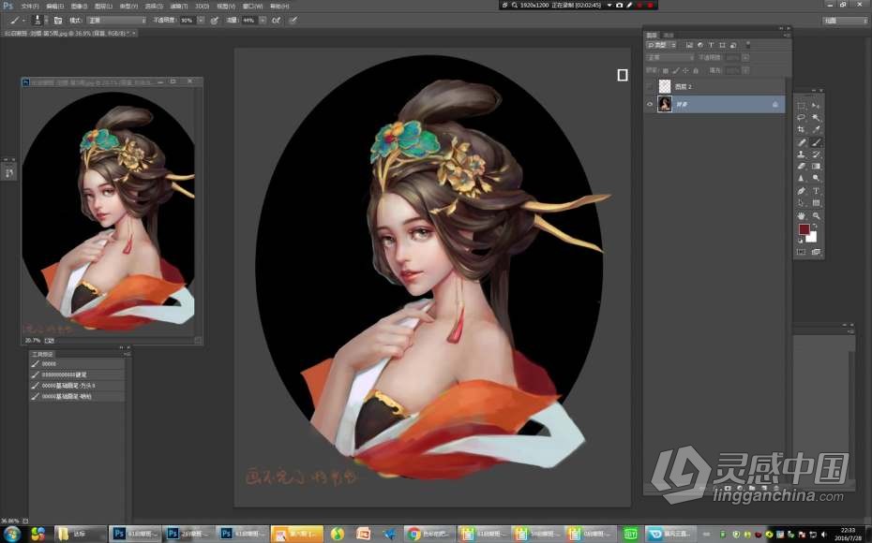872x543 pixels.
Task: Open the layer blend mode dropdown
Action: [x=669, y=57]
